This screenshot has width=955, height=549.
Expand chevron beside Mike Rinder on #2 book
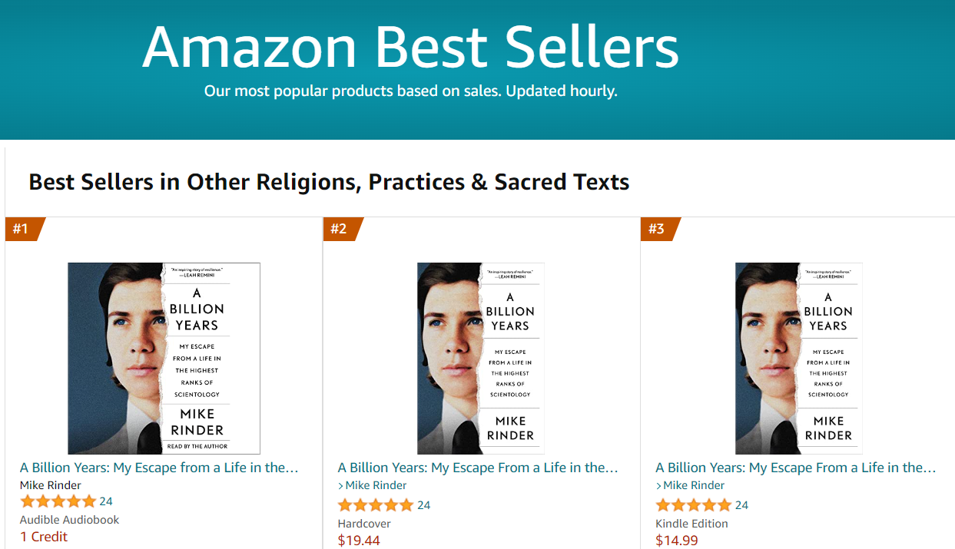tap(341, 485)
